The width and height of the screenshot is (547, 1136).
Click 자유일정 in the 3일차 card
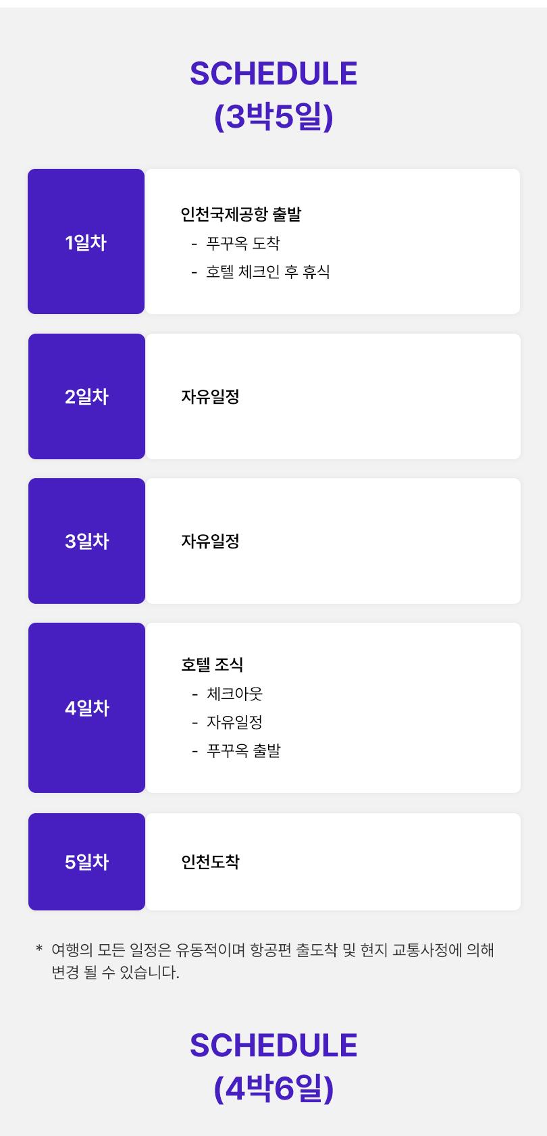tap(210, 541)
